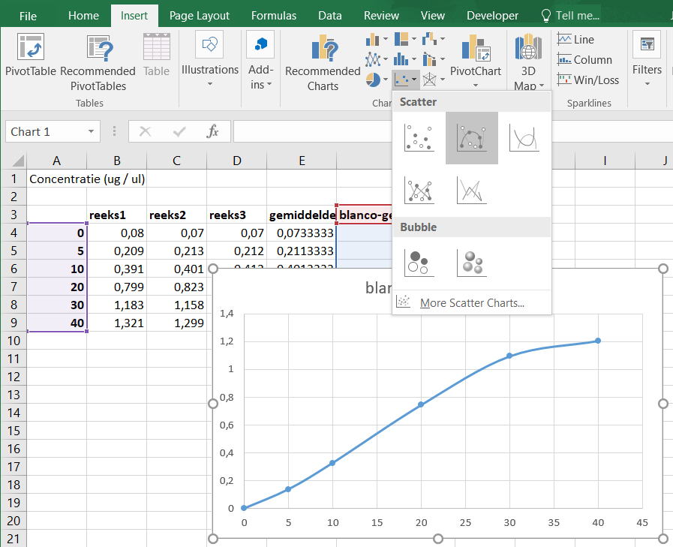Open the Formulas ribbon tab
Image resolution: width=673 pixels, height=547 pixels.
(x=273, y=16)
